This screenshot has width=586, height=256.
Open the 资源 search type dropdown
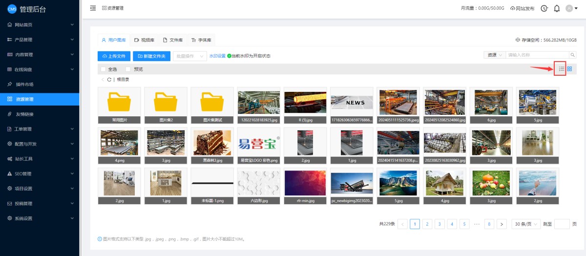(494, 55)
